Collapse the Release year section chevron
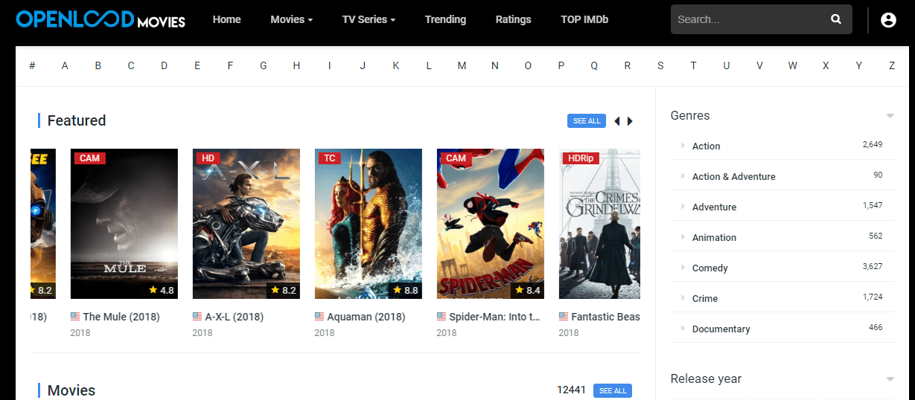Screen dimensions: 915x400 click(x=890, y=379)
